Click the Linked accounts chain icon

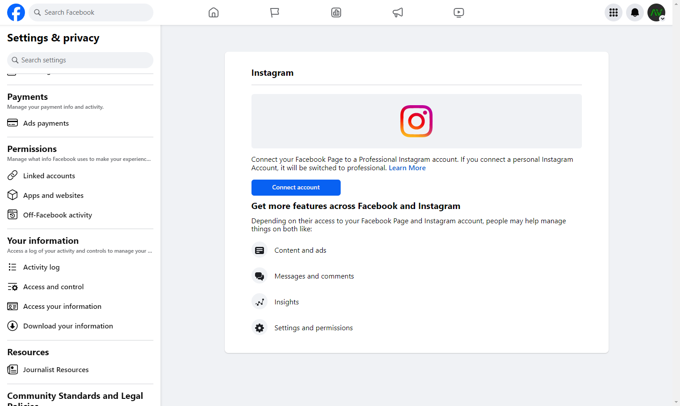pos(12,176)
